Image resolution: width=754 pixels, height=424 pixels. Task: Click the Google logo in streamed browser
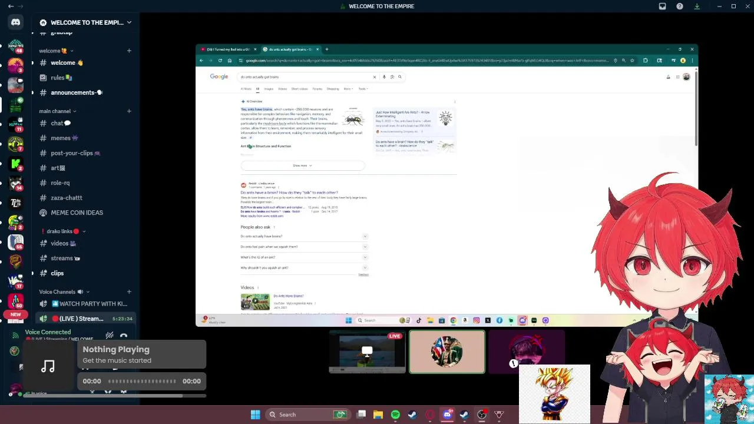pos(219,77)
